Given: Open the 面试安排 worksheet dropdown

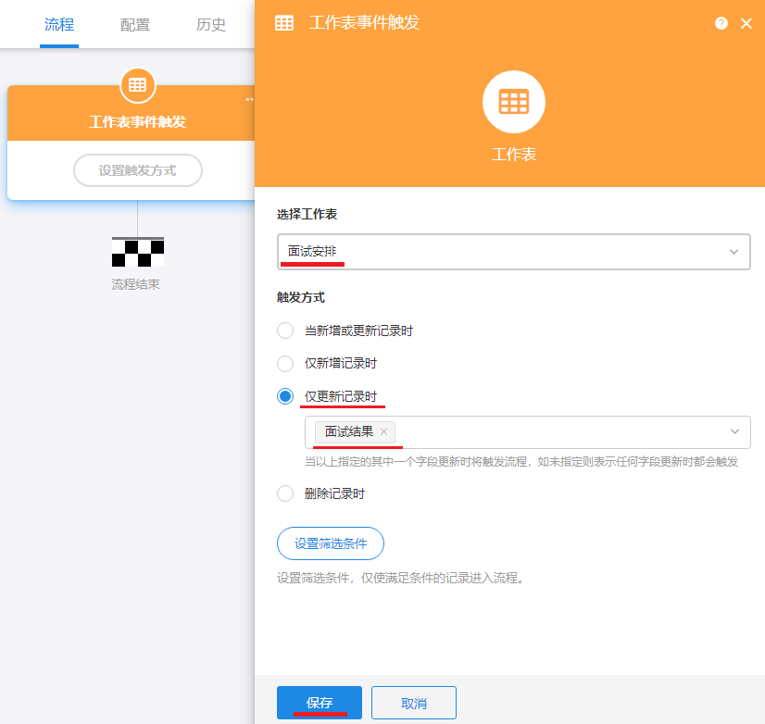Looking at the screenshot, I should pyautogui.click(x=513, y=252).
